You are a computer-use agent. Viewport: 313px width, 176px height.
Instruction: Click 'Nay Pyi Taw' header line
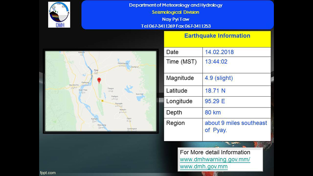point(176,19)
